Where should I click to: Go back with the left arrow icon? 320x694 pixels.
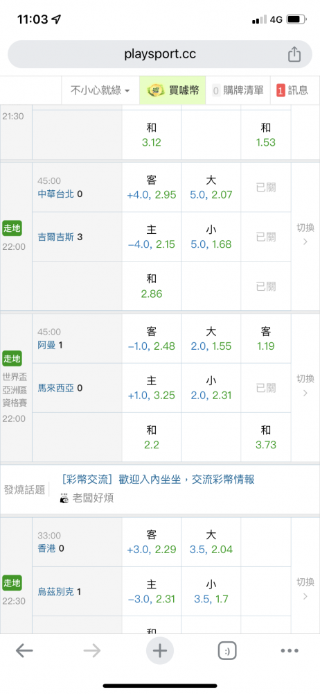(24, 651)
